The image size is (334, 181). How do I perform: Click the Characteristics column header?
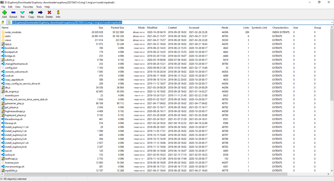[281, 28]
